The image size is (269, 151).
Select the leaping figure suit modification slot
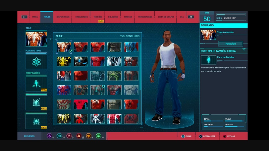click(x=36, y=103)
